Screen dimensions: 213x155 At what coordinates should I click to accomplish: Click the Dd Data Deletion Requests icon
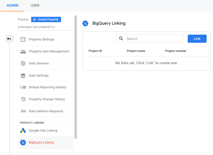pos(23,111)
